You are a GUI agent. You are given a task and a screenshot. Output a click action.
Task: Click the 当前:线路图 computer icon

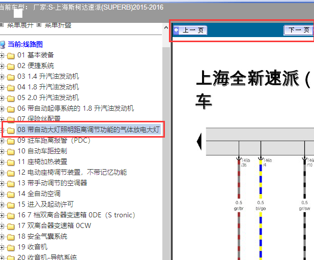3,45
